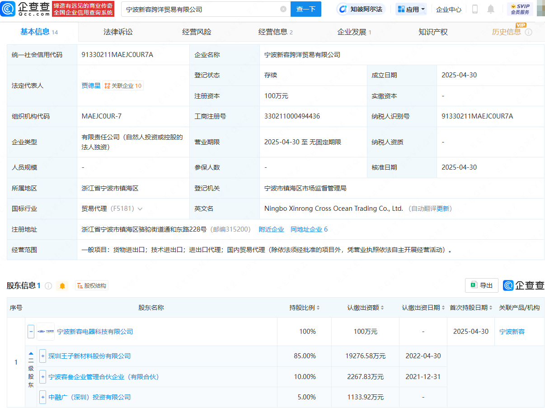
Task: Open 知彼阿尔法 AI assistant
Action: pos(361,9)
